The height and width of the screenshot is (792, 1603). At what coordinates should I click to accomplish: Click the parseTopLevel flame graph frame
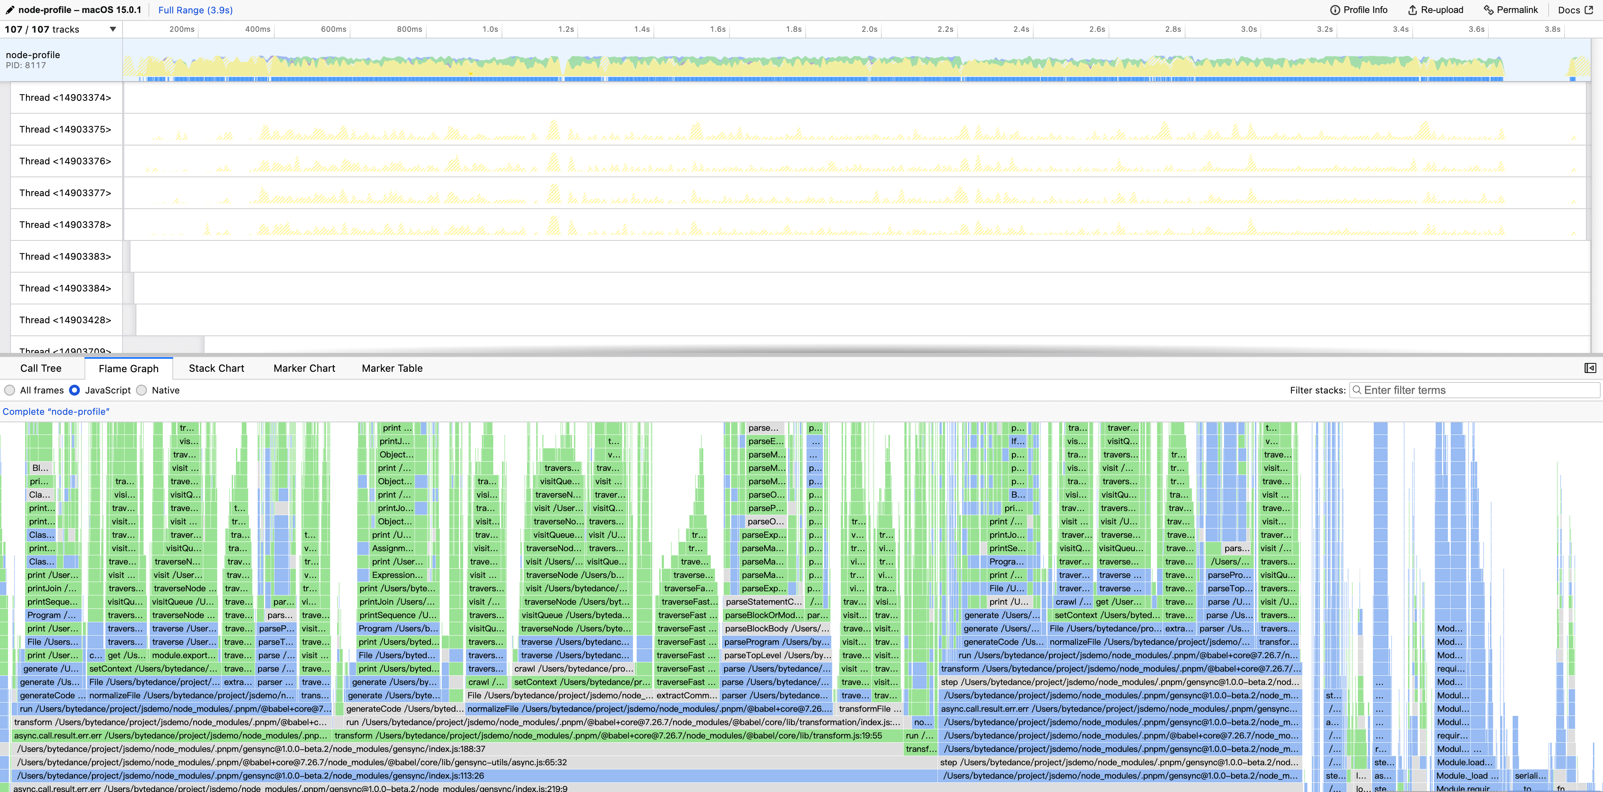tap(777, 655)
